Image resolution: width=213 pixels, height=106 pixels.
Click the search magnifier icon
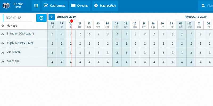(204, 6)
